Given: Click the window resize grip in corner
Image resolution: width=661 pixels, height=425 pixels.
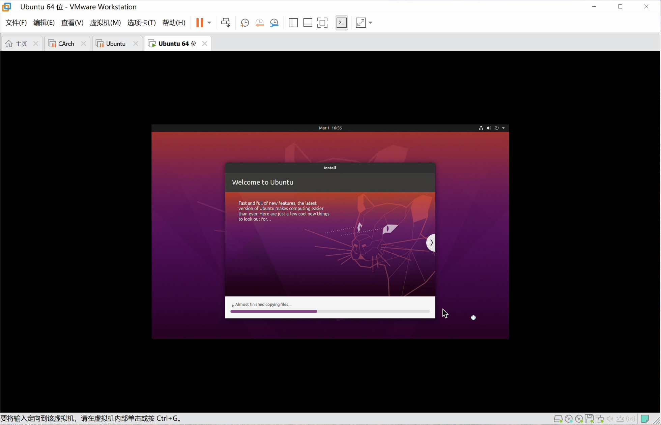Looking at the screenshot, I should click(657, 420).
